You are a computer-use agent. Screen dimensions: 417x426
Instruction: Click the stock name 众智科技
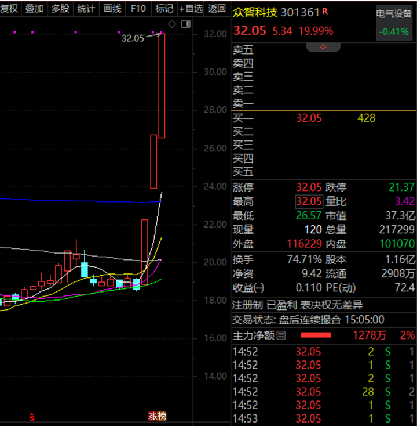click(255, 12)
